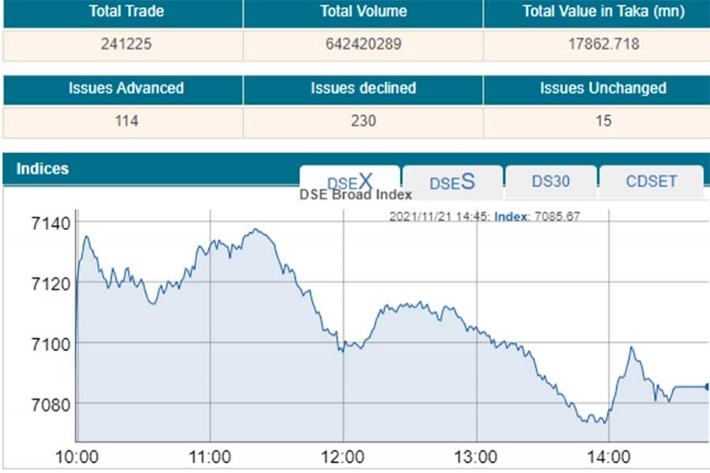Switch to the DSEX index tab
This screenshot has height=473, width=710.
point(349,182)
